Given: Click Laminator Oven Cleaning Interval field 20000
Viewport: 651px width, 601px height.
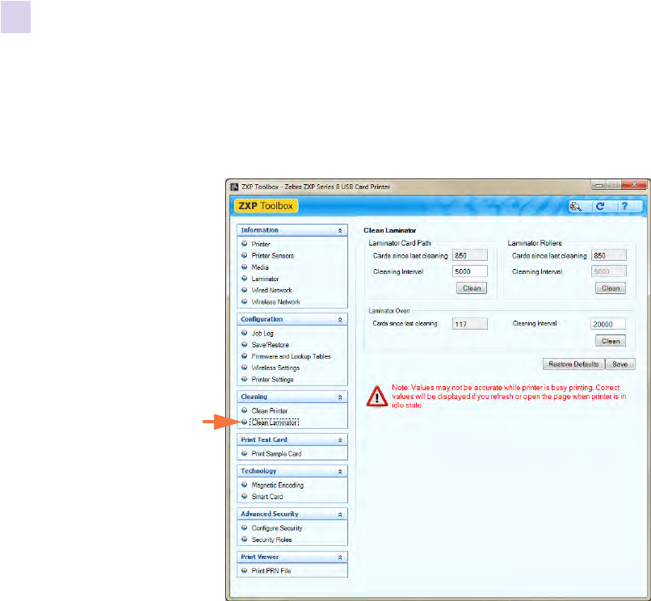Looking at the screenshot, I should (x=608, y=324).
